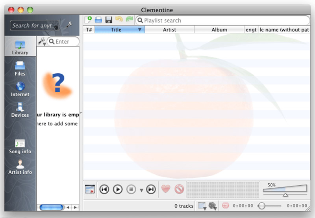Click into the Playlist search field
Screen dimensions: 315x218
(224, 20)
